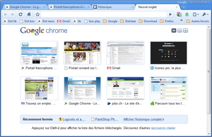
Task: Open the Icones.pro thumbnail
Action: (168, 53)
